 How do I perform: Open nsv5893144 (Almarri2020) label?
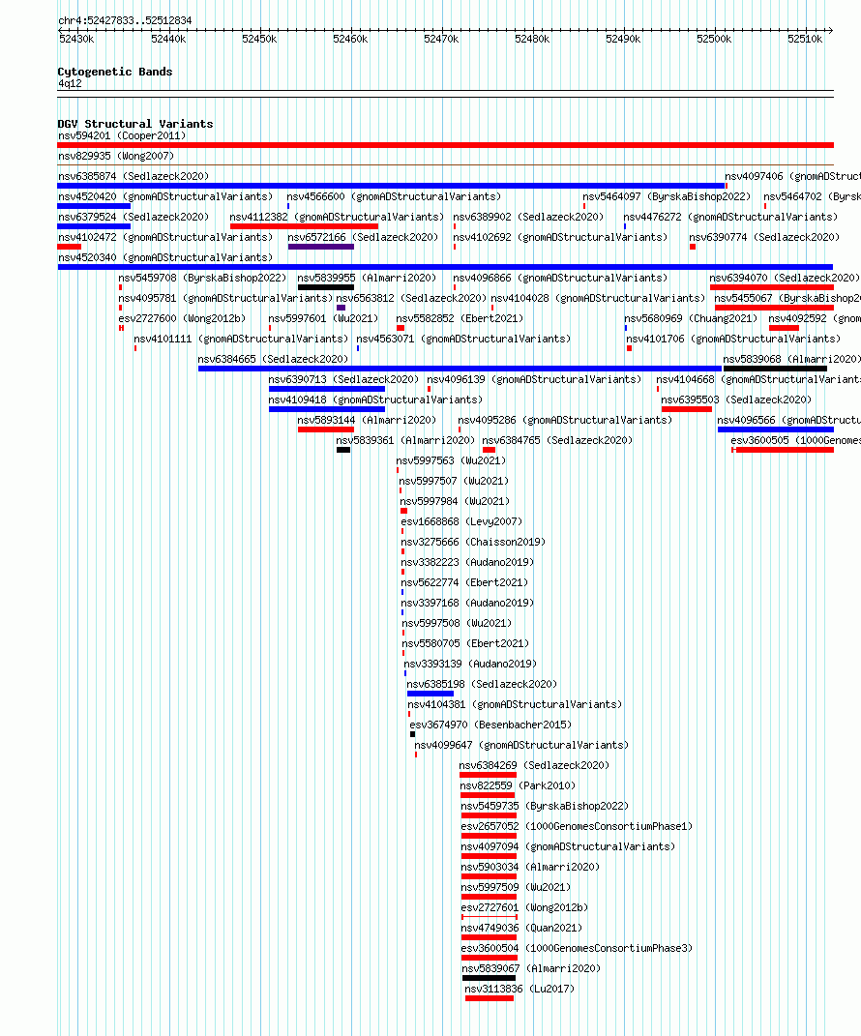point(368,420)
